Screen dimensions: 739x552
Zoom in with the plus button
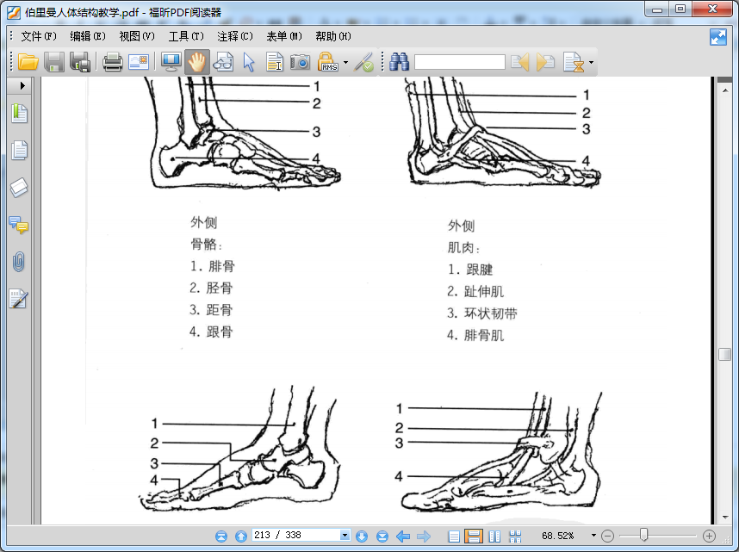(x=709, y=536)
